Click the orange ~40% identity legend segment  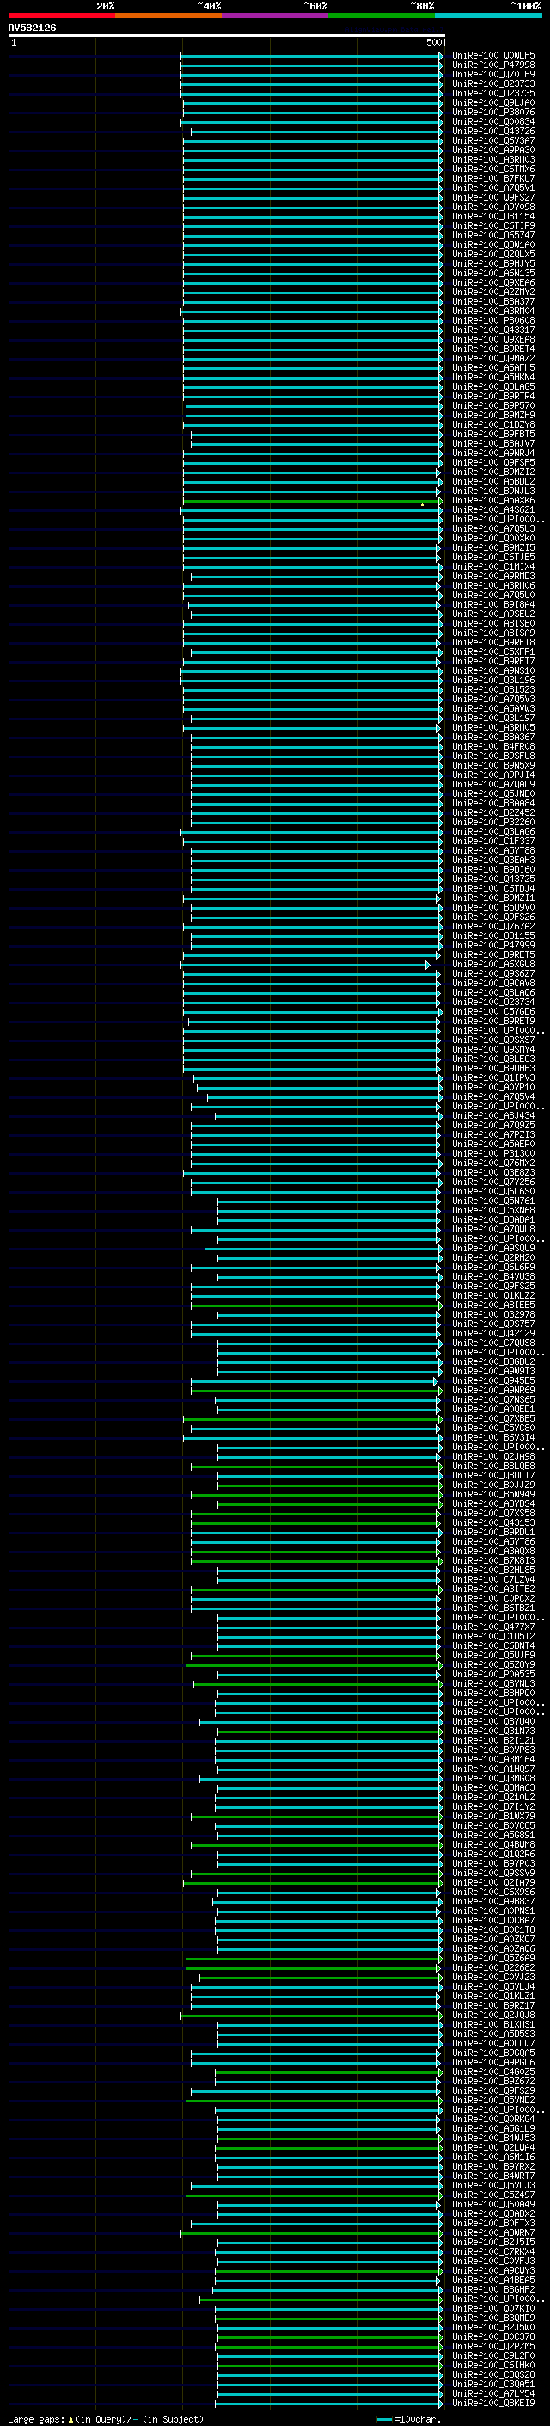(x=168, y=15)
